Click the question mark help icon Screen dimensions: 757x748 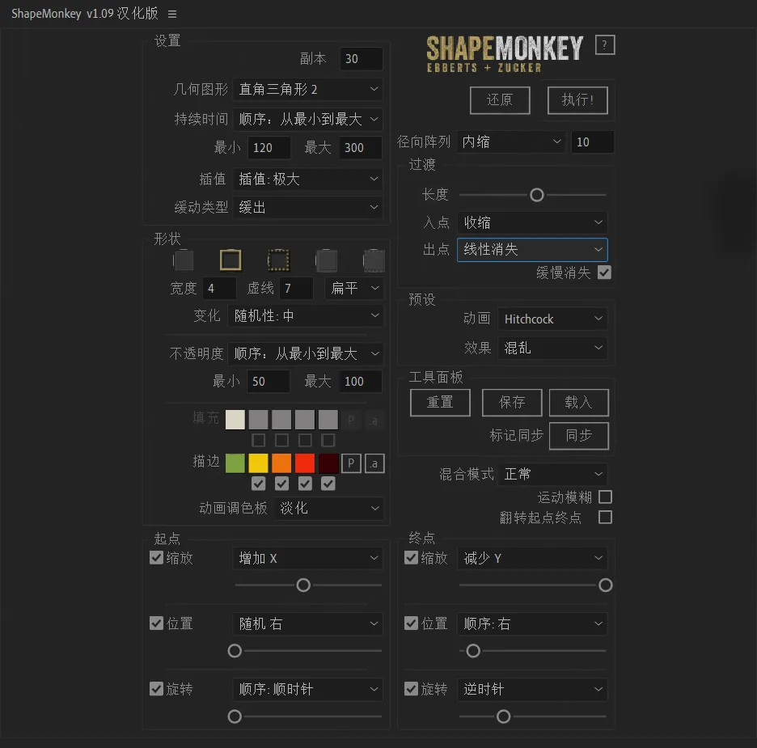[x=605, y=45]
